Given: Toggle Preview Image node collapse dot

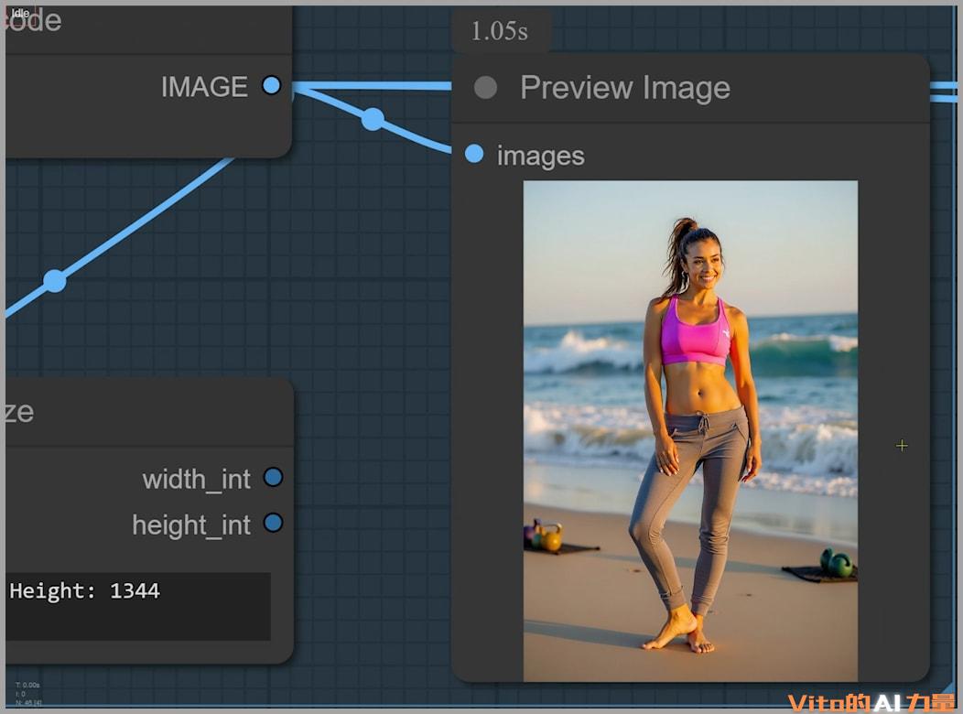Looking at the screenshot, I should click(x=485, y=88).
